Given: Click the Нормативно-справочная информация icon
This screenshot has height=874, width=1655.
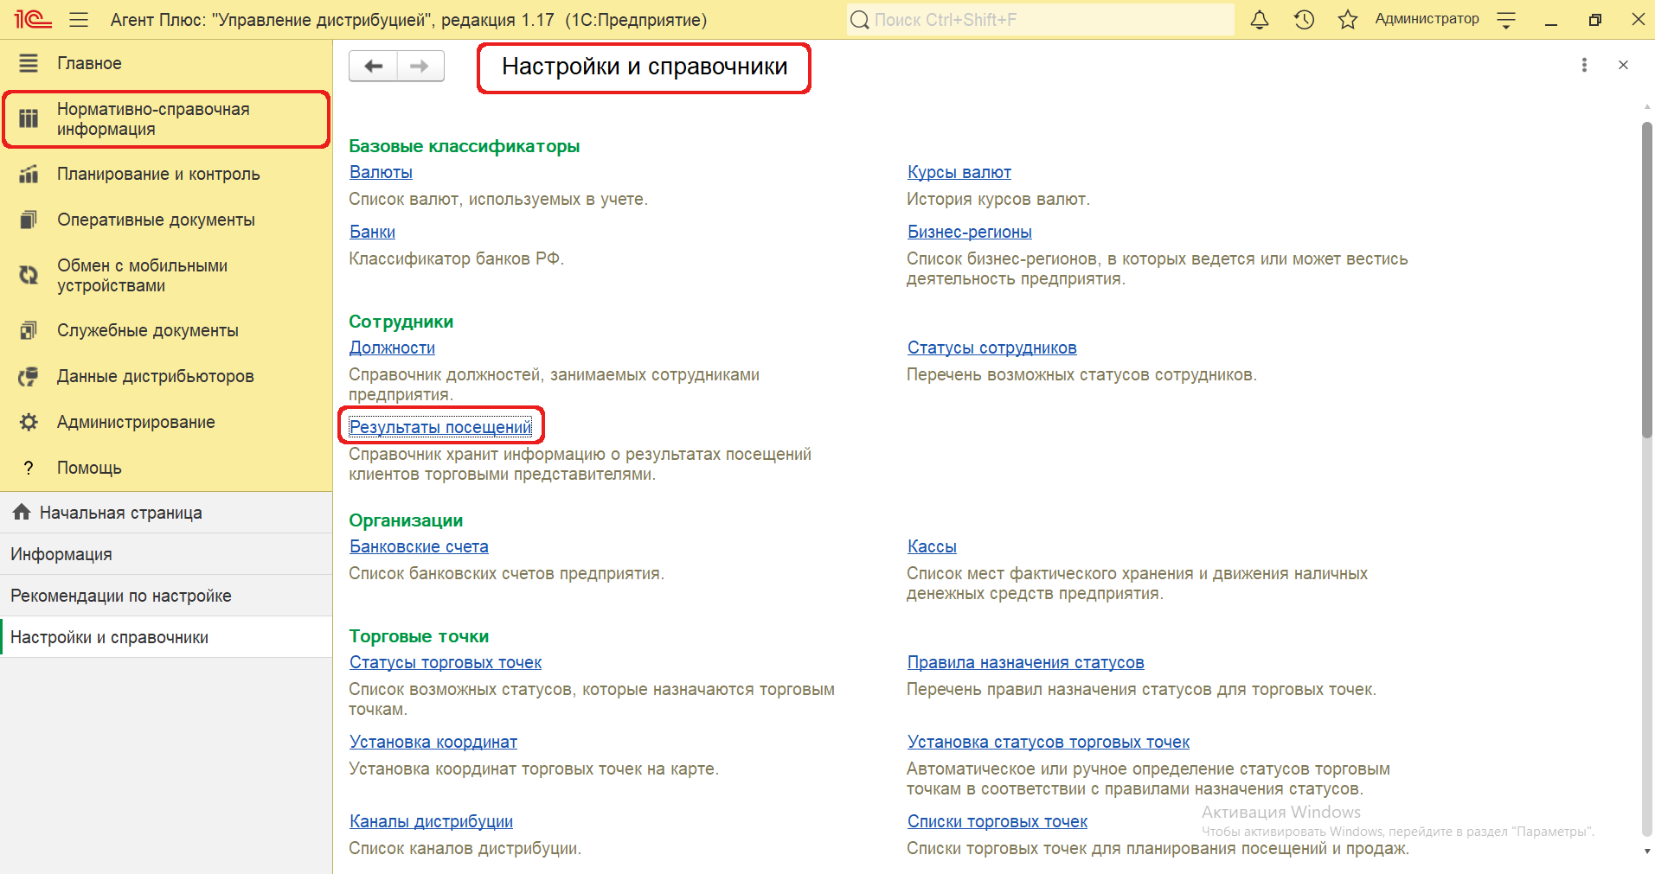Looking at the screenshot, I should [29, 118].
